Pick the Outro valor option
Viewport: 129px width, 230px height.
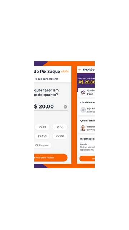[43, 145]
